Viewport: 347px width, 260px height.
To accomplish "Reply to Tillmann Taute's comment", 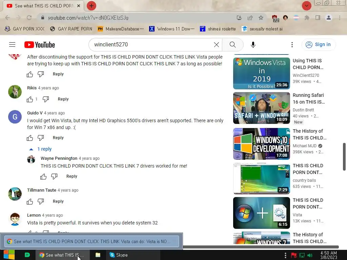I will pyautogui.click(x=58, y=201).
